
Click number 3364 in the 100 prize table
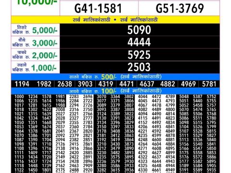tap(115, 97)
